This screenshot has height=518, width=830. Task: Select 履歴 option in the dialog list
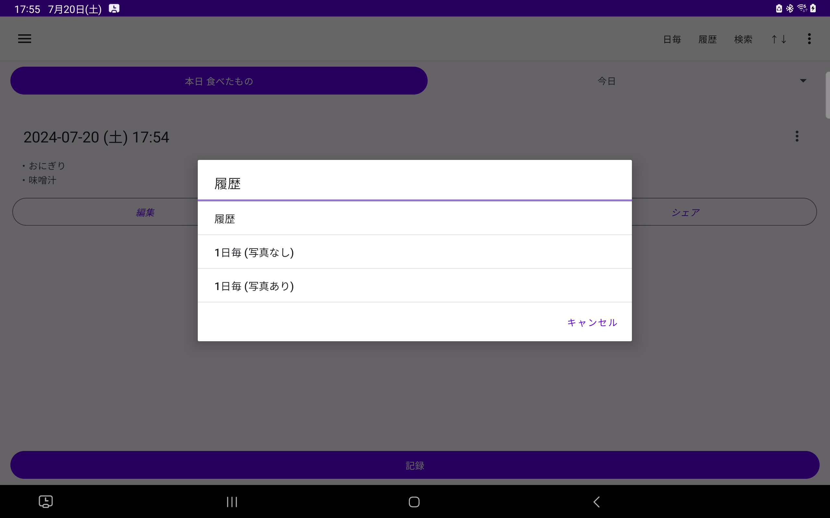pos(415,218)
